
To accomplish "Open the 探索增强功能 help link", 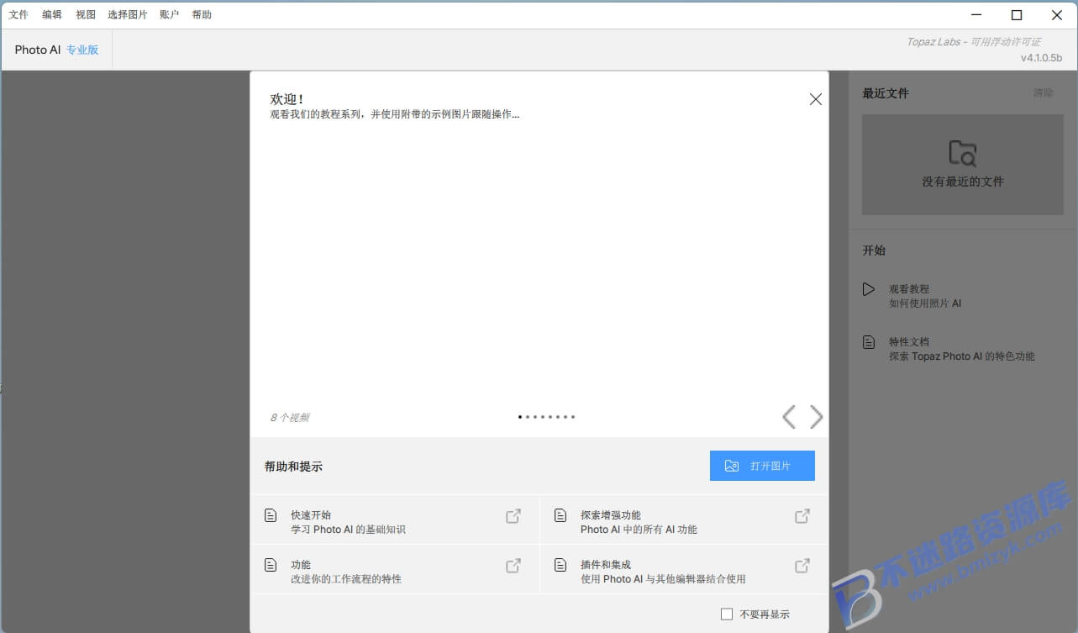I will 684,520.
